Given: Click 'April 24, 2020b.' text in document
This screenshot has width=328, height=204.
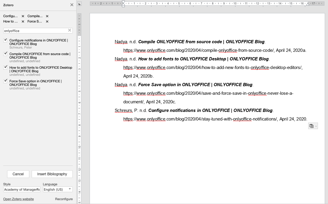Looking at the screenshot, I should click(138, 76).
